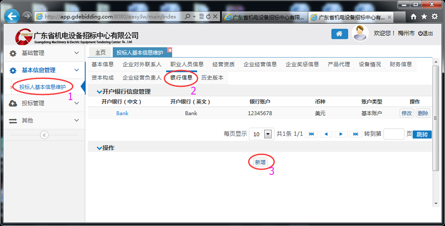Click the browser back arrow button

tap(12, 17)
